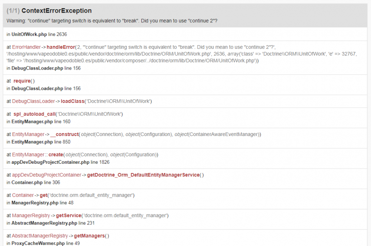Click the getService method name
The image size is (371, 246).
pos(68,215)
